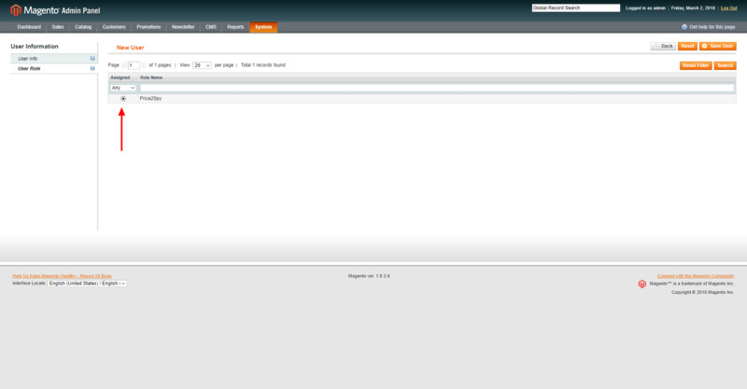The height and width of the screenshot is (389, 747).
Task: Open the Catalog menu
Action: click(x=83, y=27)
